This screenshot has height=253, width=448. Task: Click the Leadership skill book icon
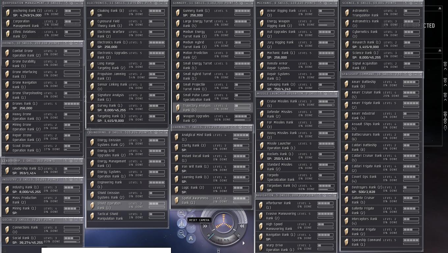coord(8,171)
